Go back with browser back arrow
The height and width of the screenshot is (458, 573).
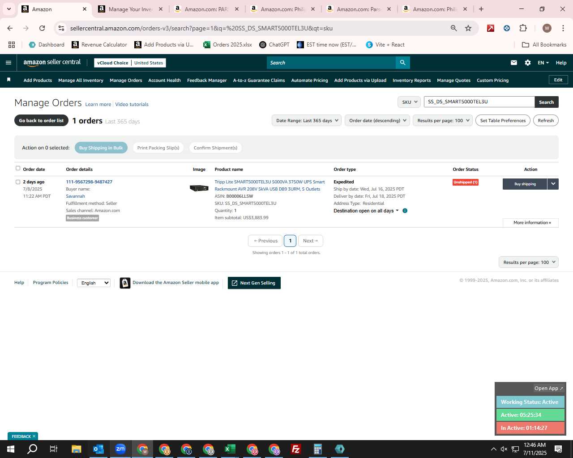(x=10, y=28)
